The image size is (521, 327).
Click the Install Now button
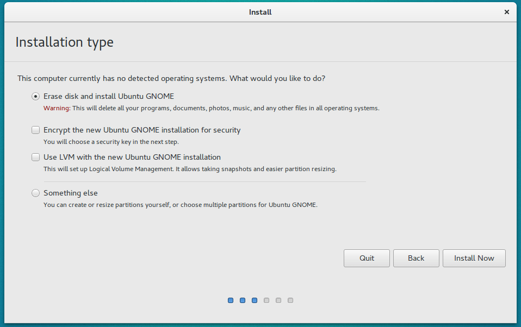coord(474,258)
